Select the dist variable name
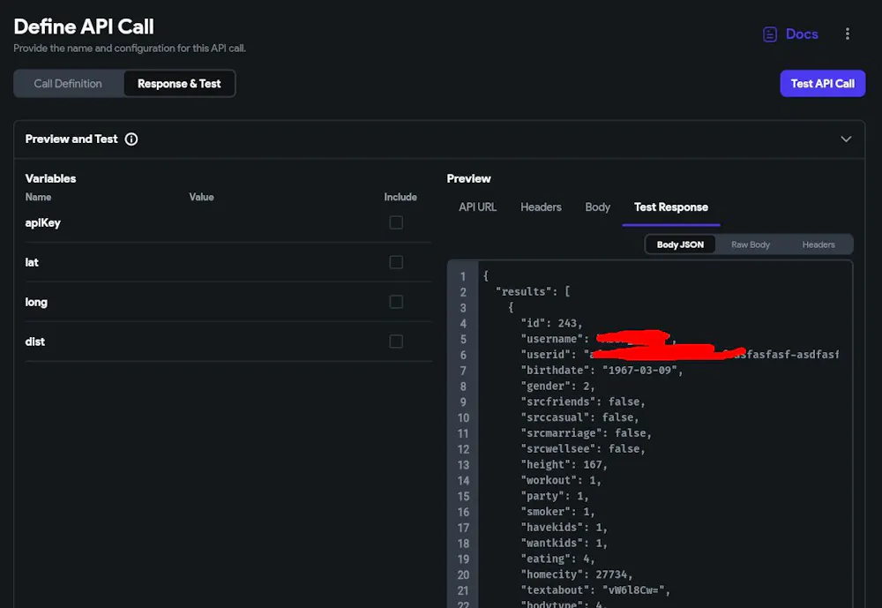882x608 pixels. tap(35, 342)
